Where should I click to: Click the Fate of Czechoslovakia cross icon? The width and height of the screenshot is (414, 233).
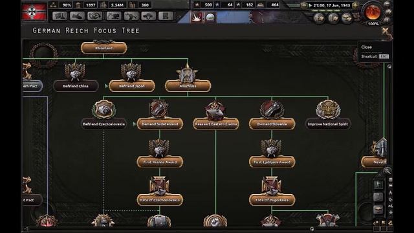point(159,186)
